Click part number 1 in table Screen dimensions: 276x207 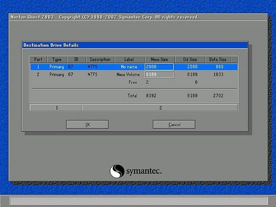coord(38,67)
